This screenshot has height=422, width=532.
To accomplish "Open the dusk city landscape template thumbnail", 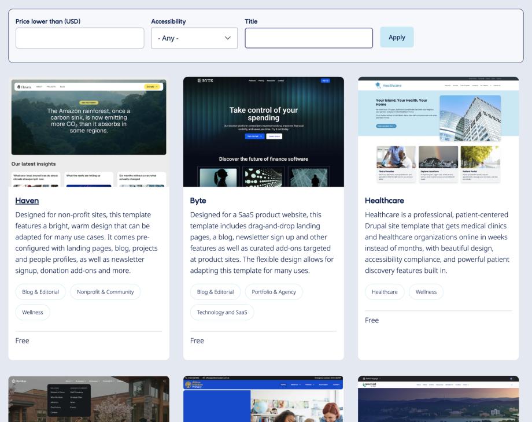I will 438,399.
